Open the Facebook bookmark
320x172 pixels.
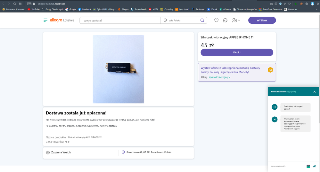(x=85, y=9)
